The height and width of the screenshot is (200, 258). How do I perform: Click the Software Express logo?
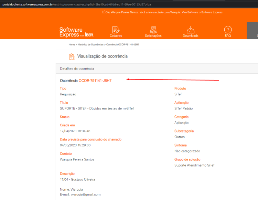coord(76,32)
